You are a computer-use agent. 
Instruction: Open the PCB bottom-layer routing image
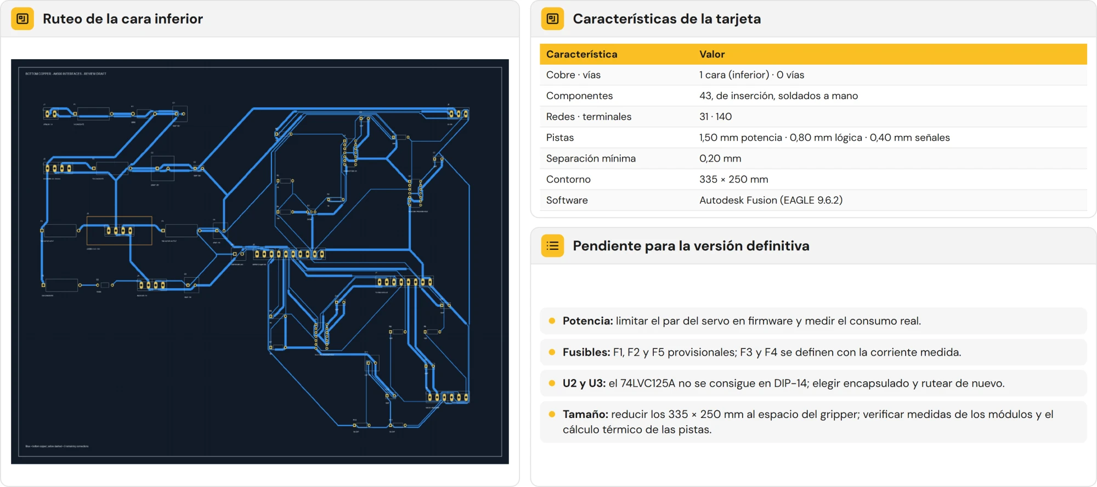tap(260, 262)
